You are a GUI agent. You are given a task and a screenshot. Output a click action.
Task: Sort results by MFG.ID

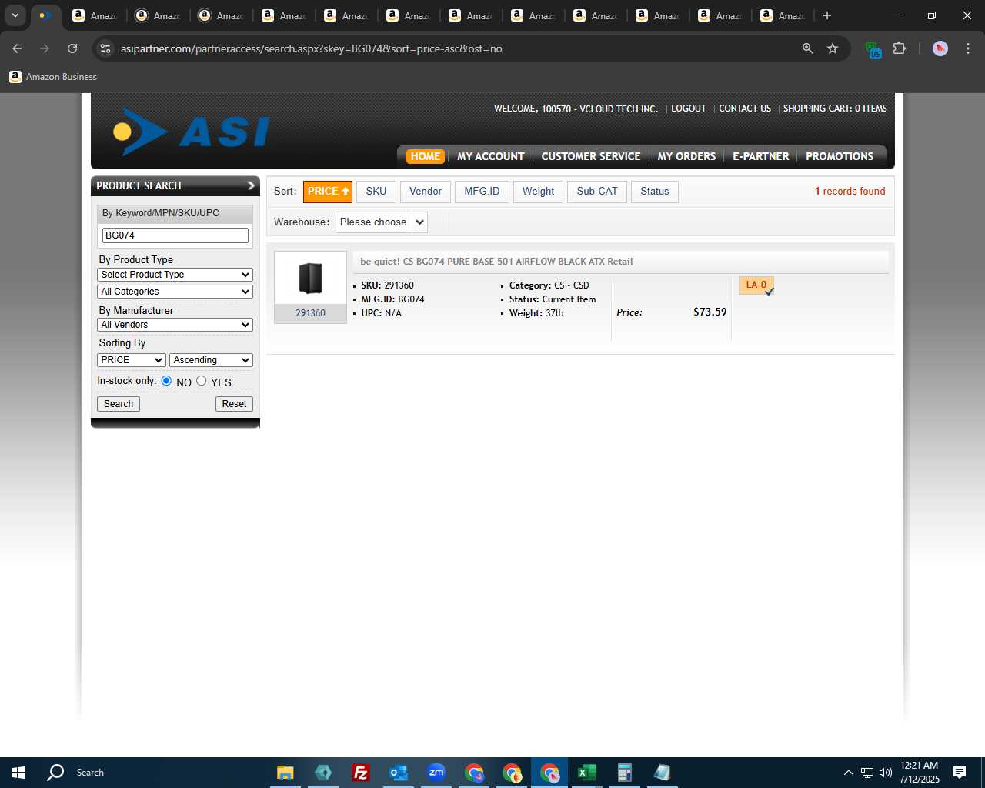(482, 192)
